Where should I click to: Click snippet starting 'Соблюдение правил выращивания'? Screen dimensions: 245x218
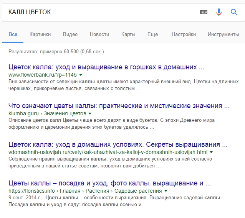(110, 162)
